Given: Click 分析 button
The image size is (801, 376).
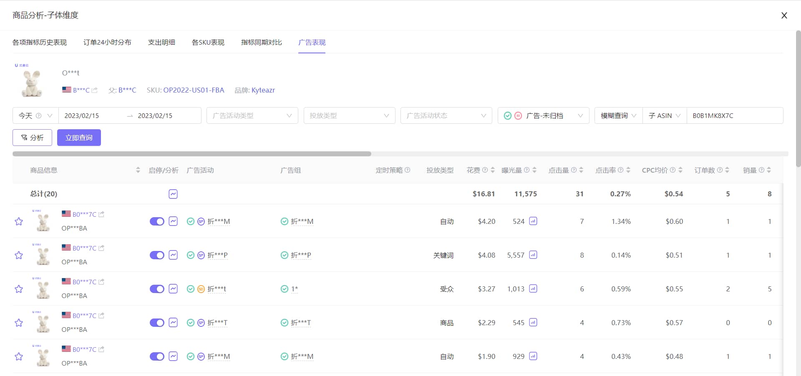Looking at the screenshot, I should pos(32,138).
